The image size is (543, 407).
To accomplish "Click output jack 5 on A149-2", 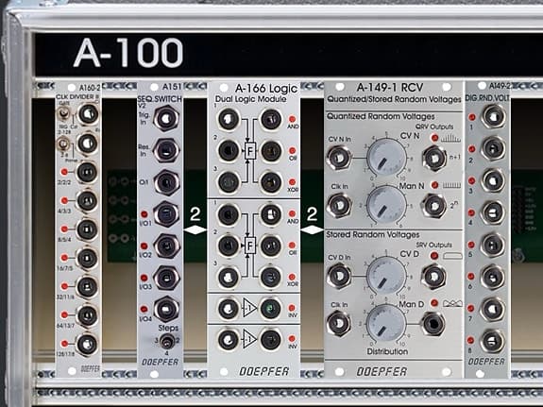I will point(493,245).
